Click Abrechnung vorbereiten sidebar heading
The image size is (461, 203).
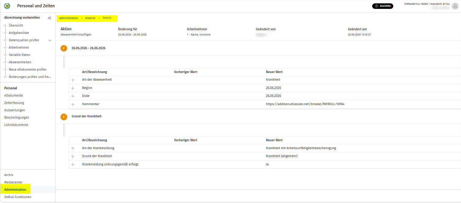tap(22, 17)
